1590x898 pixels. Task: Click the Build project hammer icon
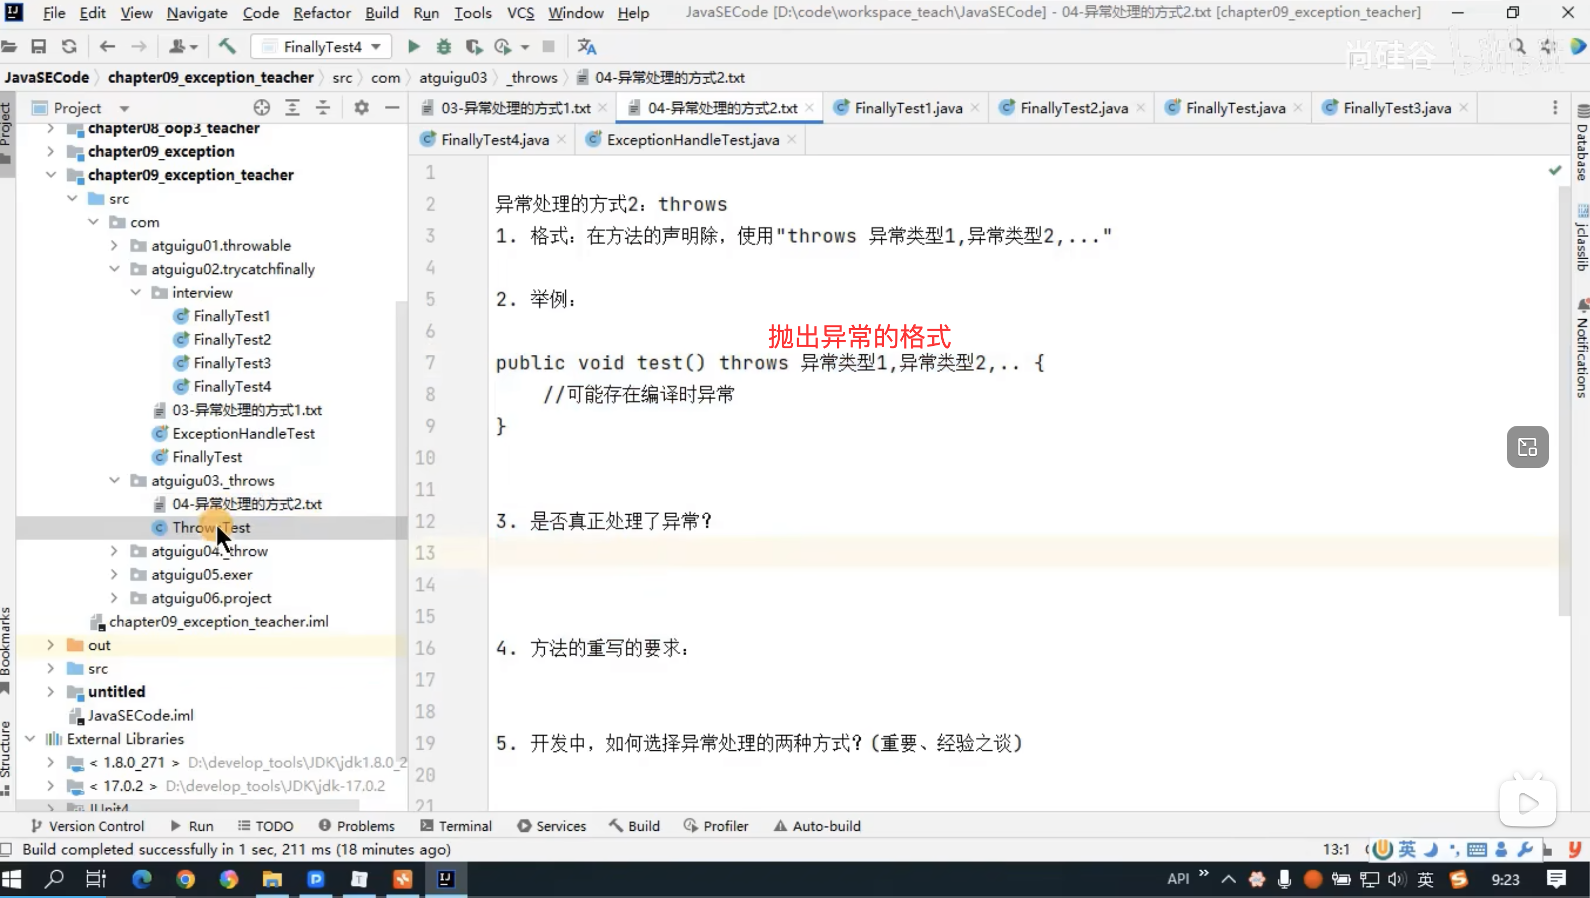[x=227, y=47]
